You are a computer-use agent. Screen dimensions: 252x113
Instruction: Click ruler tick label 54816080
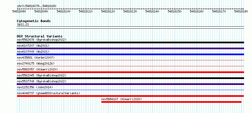(19, 11)
